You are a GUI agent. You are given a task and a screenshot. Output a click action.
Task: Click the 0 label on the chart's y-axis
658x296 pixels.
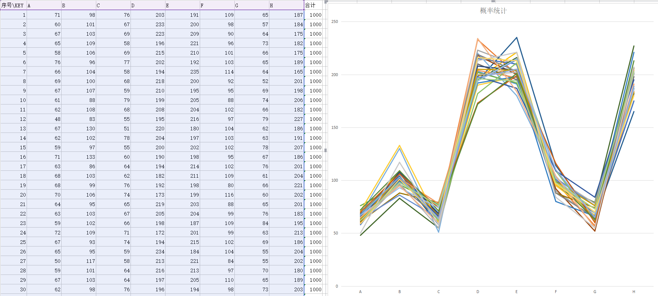pos(336,286)
